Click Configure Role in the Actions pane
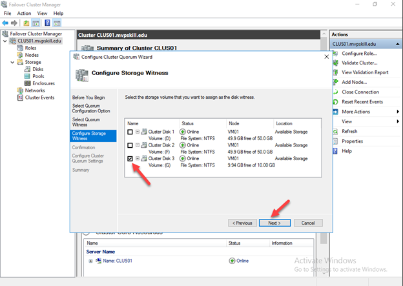The height and width of the screenshot is (286, 403). 359,54
